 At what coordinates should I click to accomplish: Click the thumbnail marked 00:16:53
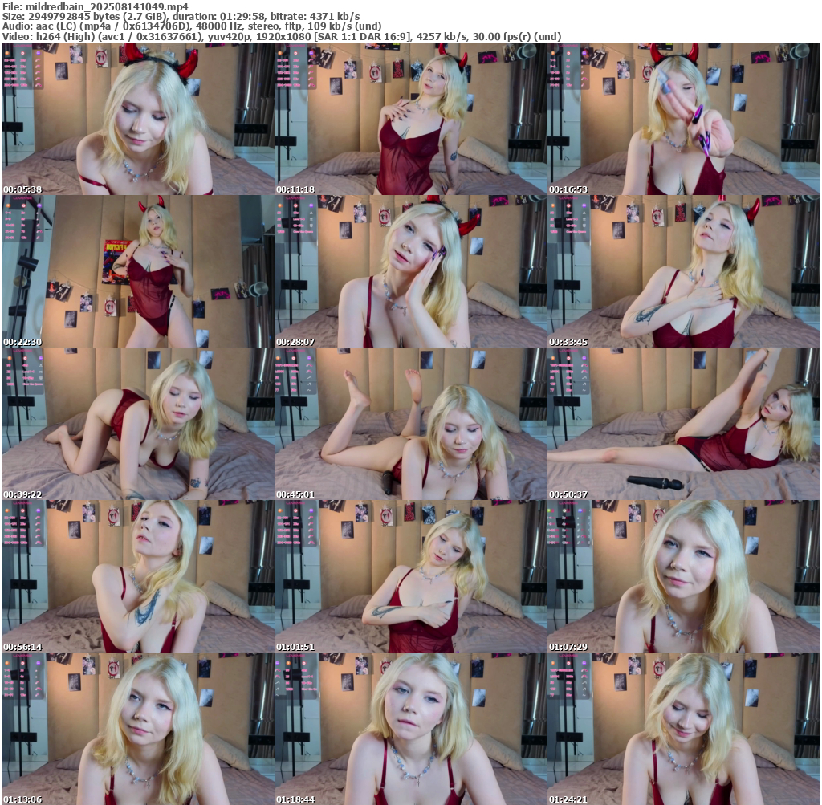click(683, 119)
